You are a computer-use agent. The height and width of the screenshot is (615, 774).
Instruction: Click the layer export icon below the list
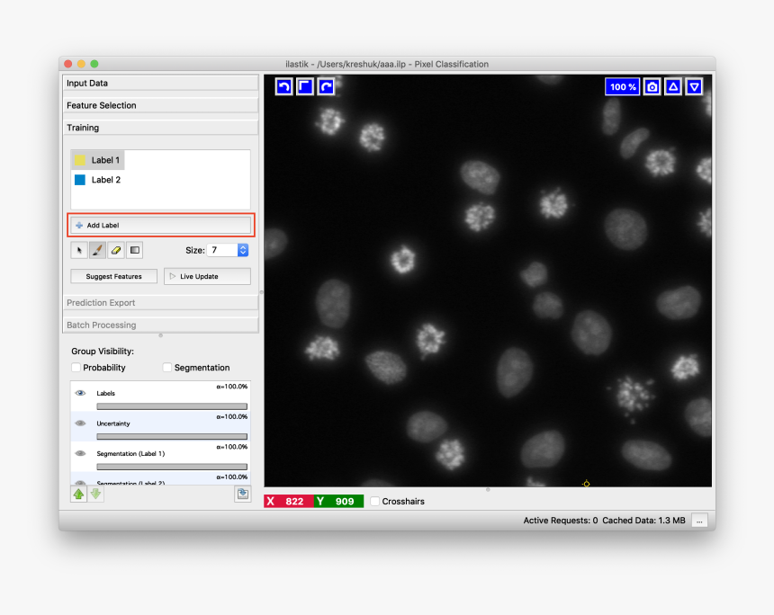coord(242,494)
